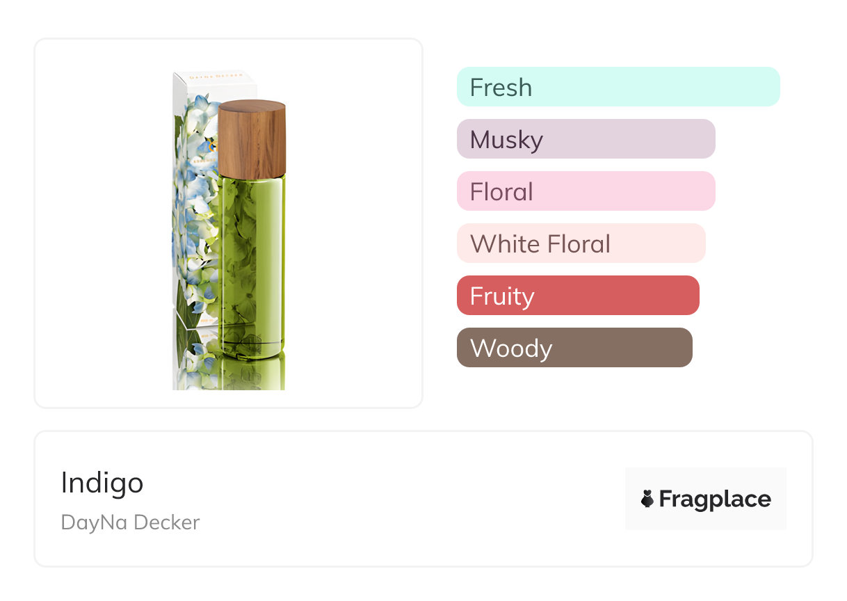
Task: Select the Fresh accord bar
Action: (x=618, y=87)
